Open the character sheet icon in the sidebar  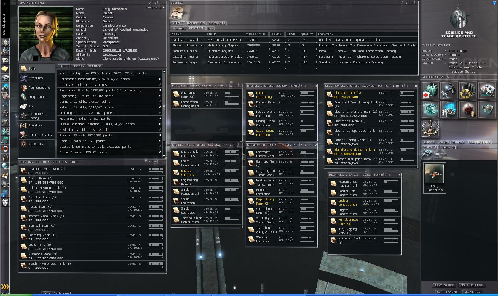click(x=5, y=42)
